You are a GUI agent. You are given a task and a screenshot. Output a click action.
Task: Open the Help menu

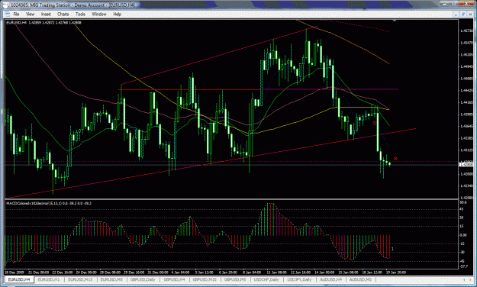(117, 14)
